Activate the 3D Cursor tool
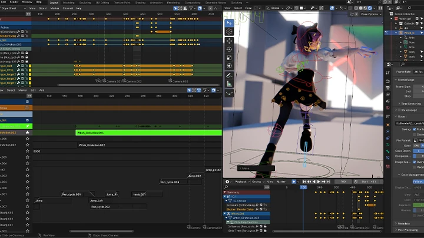 [x=229, y=32]
